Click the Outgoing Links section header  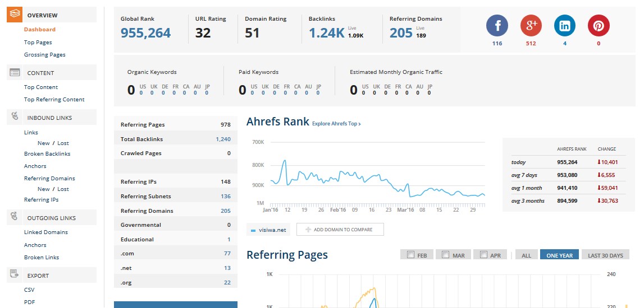(52, 217)
